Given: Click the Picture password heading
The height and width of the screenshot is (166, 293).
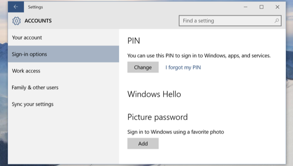Looking at the screenshot, I should pos(157,117).
